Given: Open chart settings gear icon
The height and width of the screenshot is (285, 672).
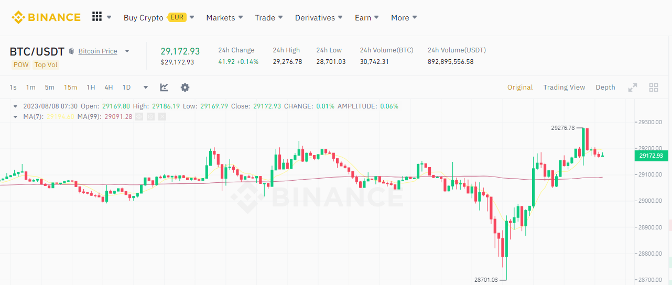Looking at the screenshot, I should 185,87.
